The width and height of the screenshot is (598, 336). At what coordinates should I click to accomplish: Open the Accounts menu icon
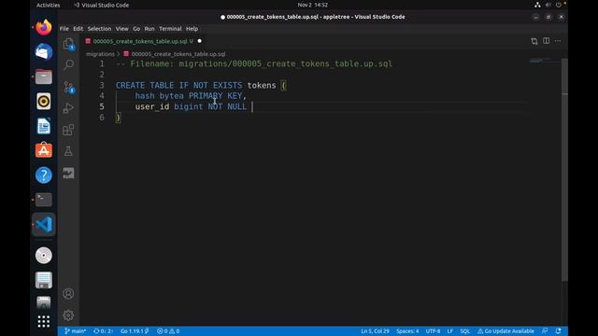(68, 294)
